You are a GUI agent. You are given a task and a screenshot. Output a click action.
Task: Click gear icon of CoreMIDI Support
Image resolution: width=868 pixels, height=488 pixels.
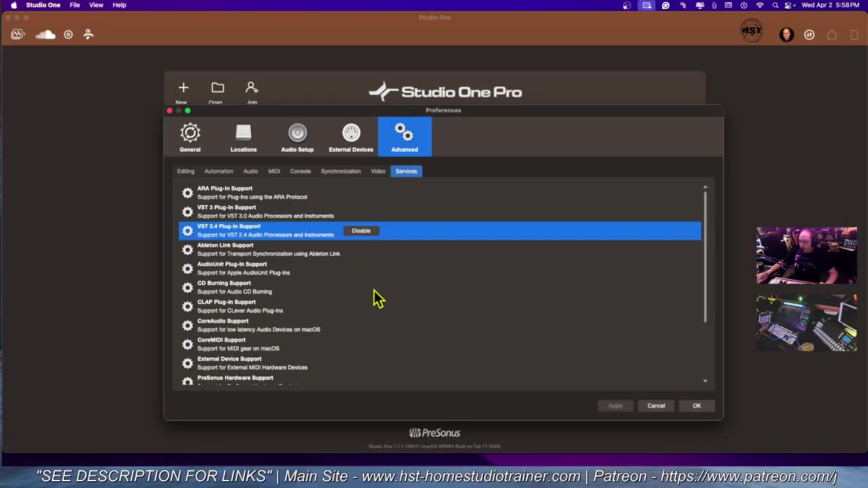click(x=188, y=345)
